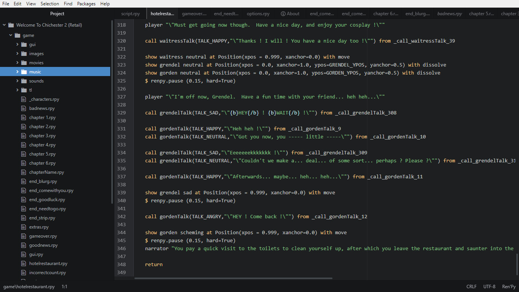The height and width of the screenshot is (292, 519).
Task: Switch to the options.py tab
Action: (258, 13)
